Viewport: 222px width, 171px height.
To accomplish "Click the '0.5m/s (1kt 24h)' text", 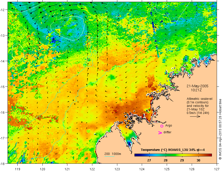I will (x=198, y=113).
